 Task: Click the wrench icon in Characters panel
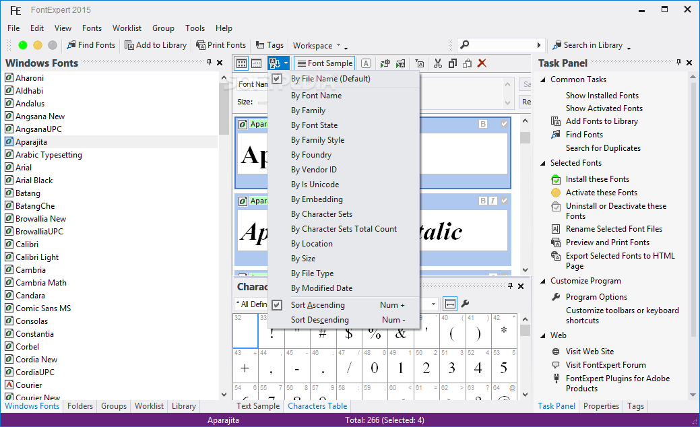click(465, 304)
